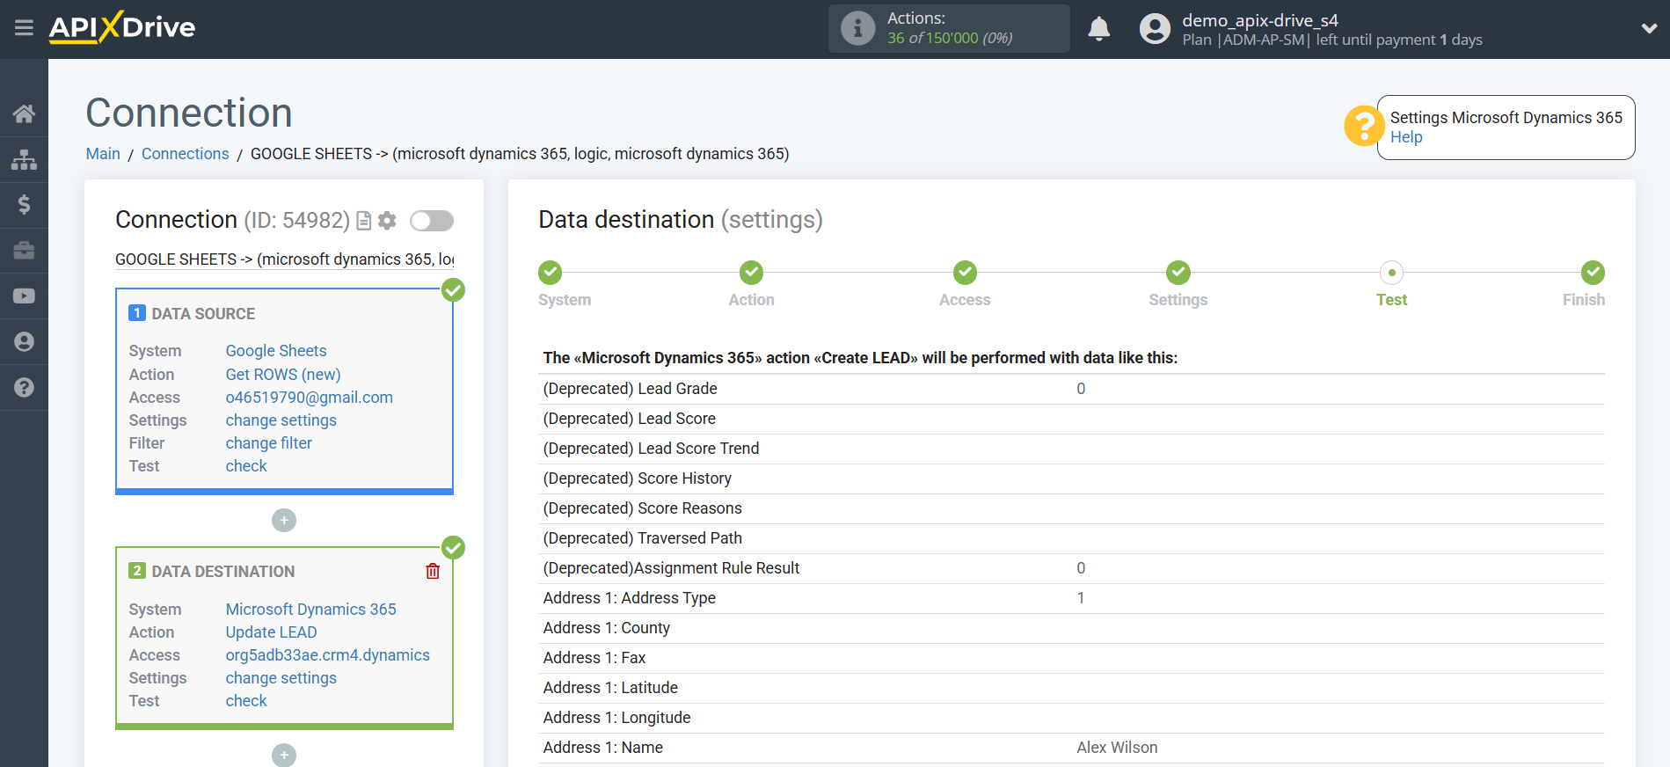Open the hamburger menu
This screenshot has width=1670, height=767.
click(x=24, y=28)
